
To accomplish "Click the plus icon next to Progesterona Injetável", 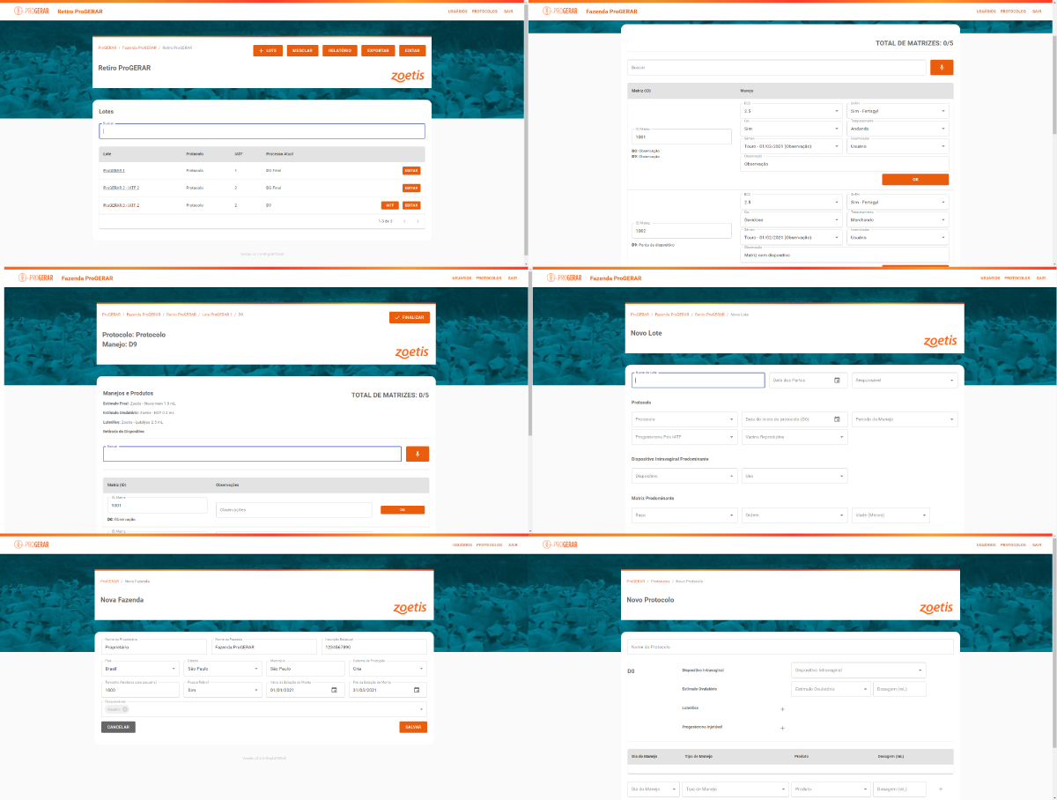I will [x=782, y=728].
